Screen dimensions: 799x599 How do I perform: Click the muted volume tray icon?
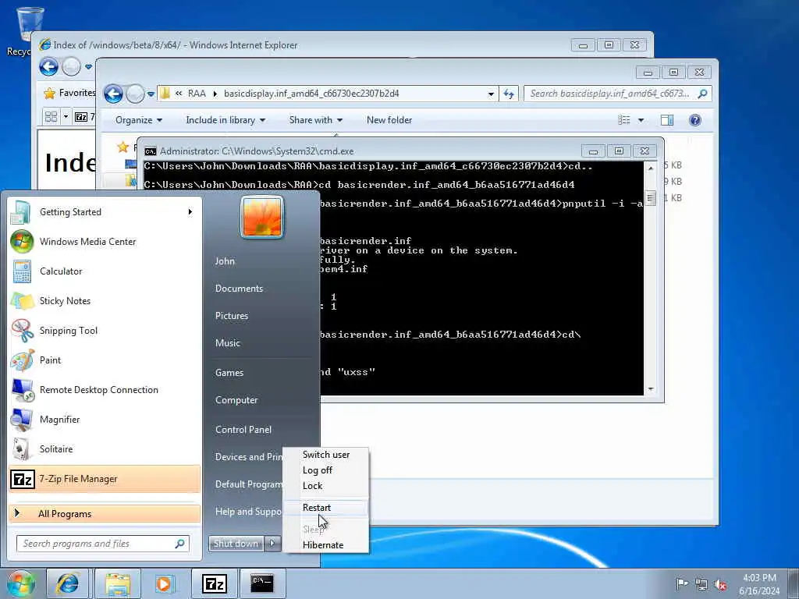(720, 584)
